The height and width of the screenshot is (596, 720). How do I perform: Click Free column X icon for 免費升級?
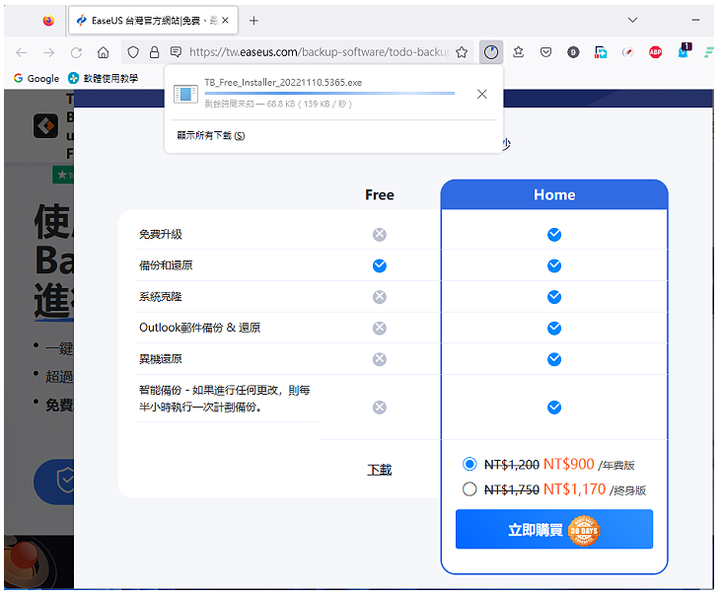pyautogui.click(x=380, y=235)
